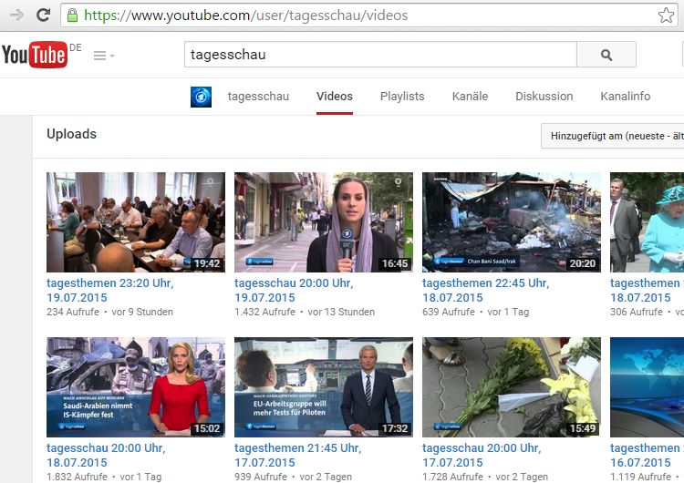Click the 16:45 duration badge
Viewport: 684px width, 483px height.
395,263
